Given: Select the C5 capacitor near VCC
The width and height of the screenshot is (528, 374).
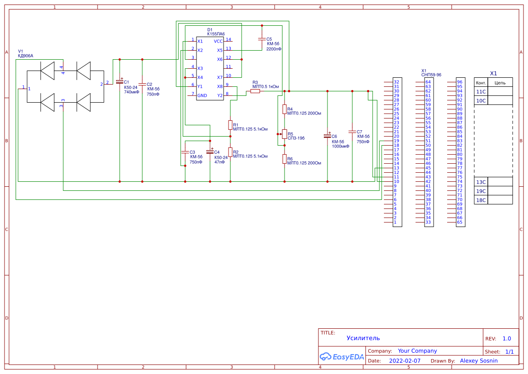Looking at the screenshot, I should click(262, 39).
